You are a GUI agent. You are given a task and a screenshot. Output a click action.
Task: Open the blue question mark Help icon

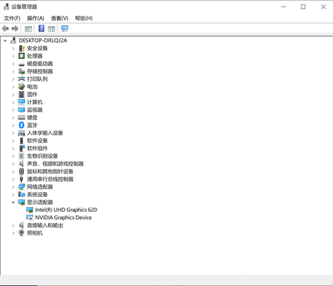pyautogui.click(x=41, y=28)
